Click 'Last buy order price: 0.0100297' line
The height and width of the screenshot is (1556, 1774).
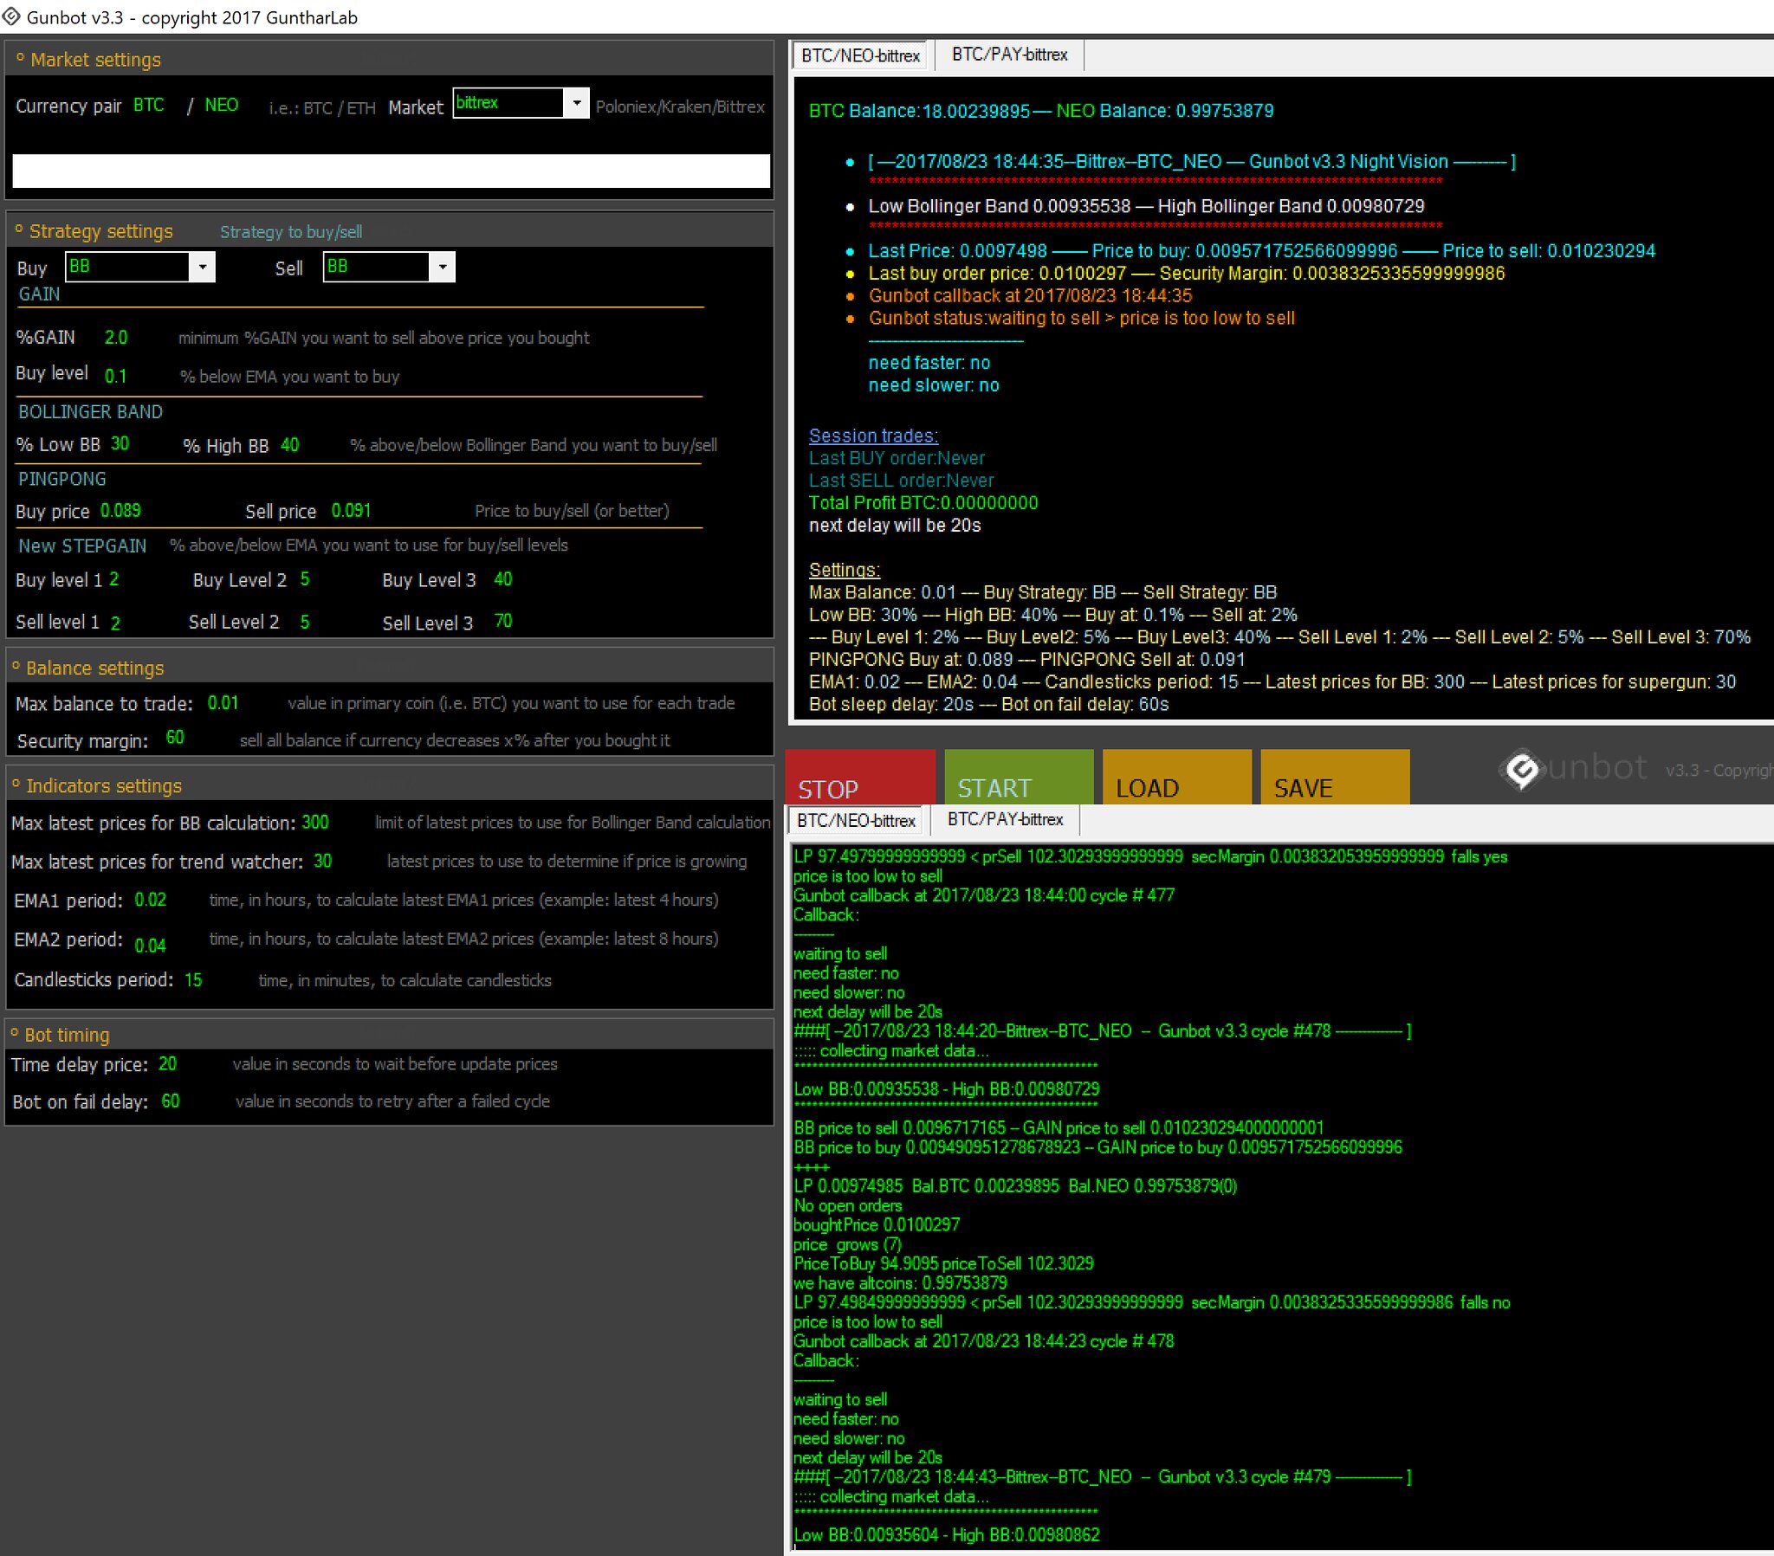[x=1187, y=274]
